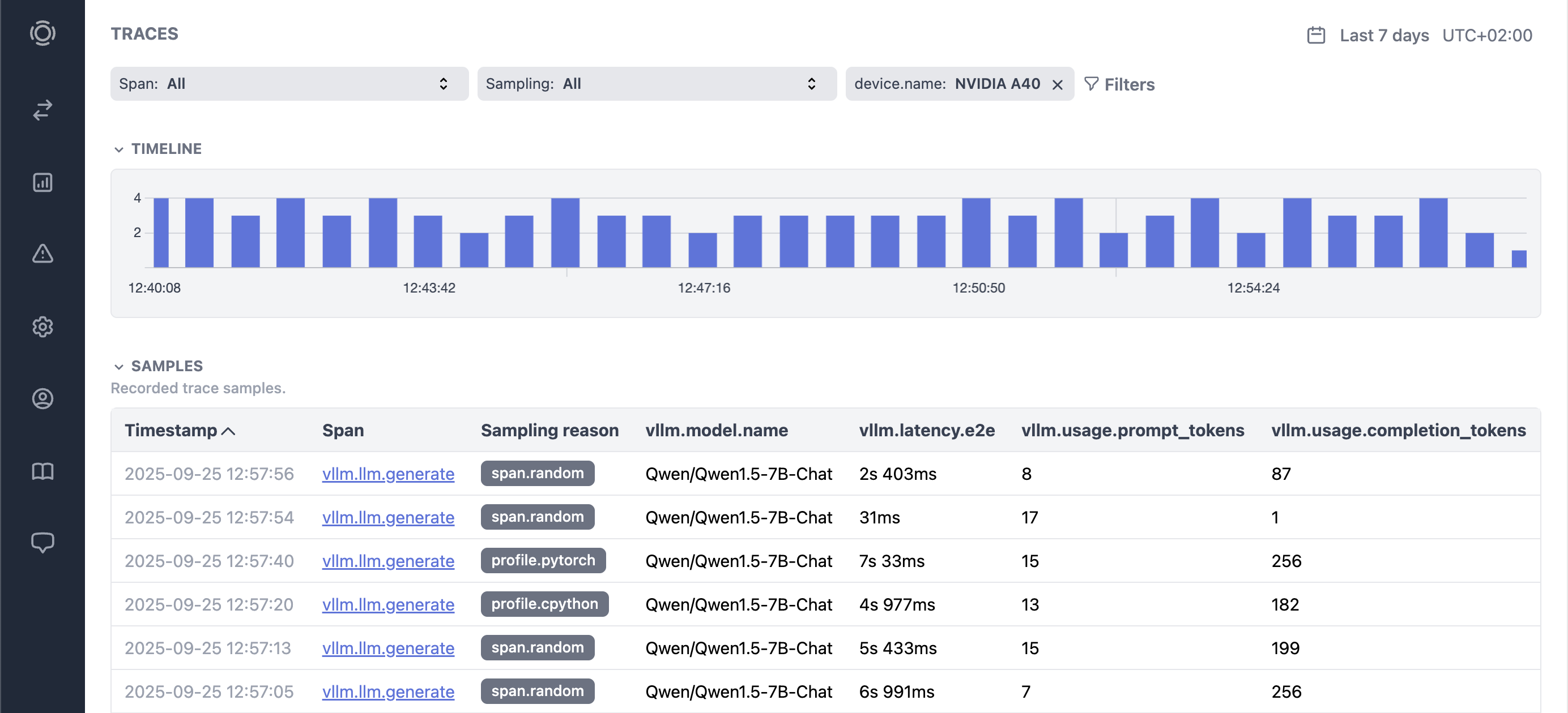Open the documentation book icon
The height and width of the screenshot is (713, 1568).
tap(42, 471)
